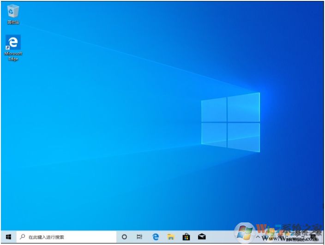Launch Microsoft Edge from the taskbar
325x245 pixels.
(156, 237)
